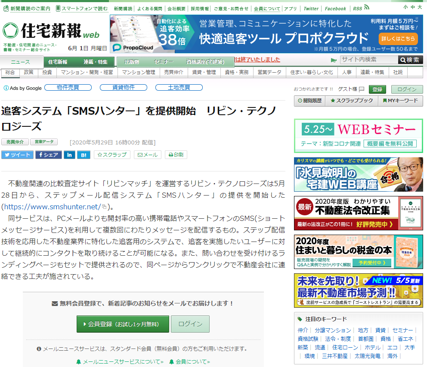Choose 人事 category
Viewport: 427px width, 367px height.
347,72
